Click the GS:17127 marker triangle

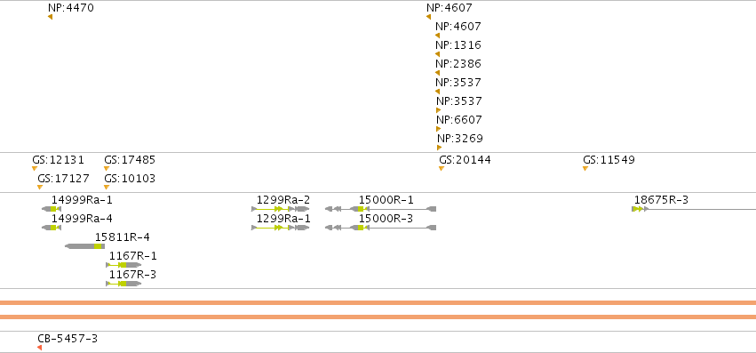[40, 188]
